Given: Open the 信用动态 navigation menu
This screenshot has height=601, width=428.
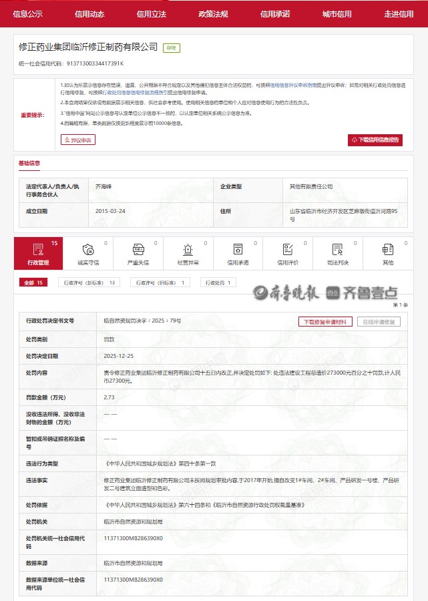Looking at the screenshot, I should click(x=89, y=14).
